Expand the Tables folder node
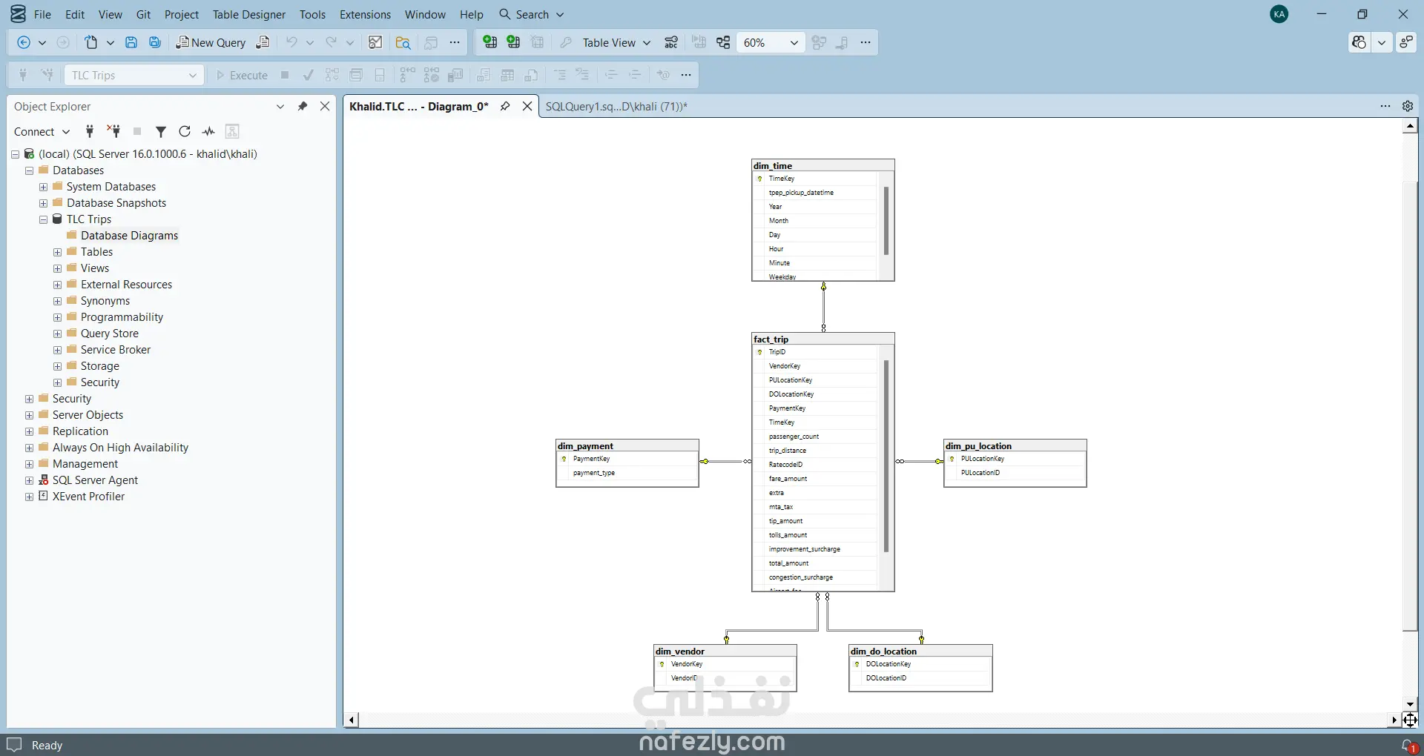 (x=58, y=253)
